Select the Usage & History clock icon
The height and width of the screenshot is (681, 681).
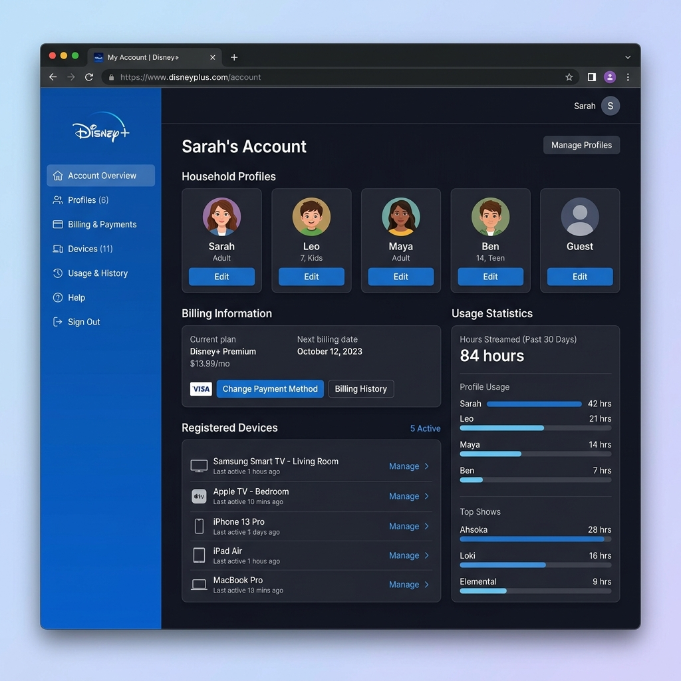58,273
